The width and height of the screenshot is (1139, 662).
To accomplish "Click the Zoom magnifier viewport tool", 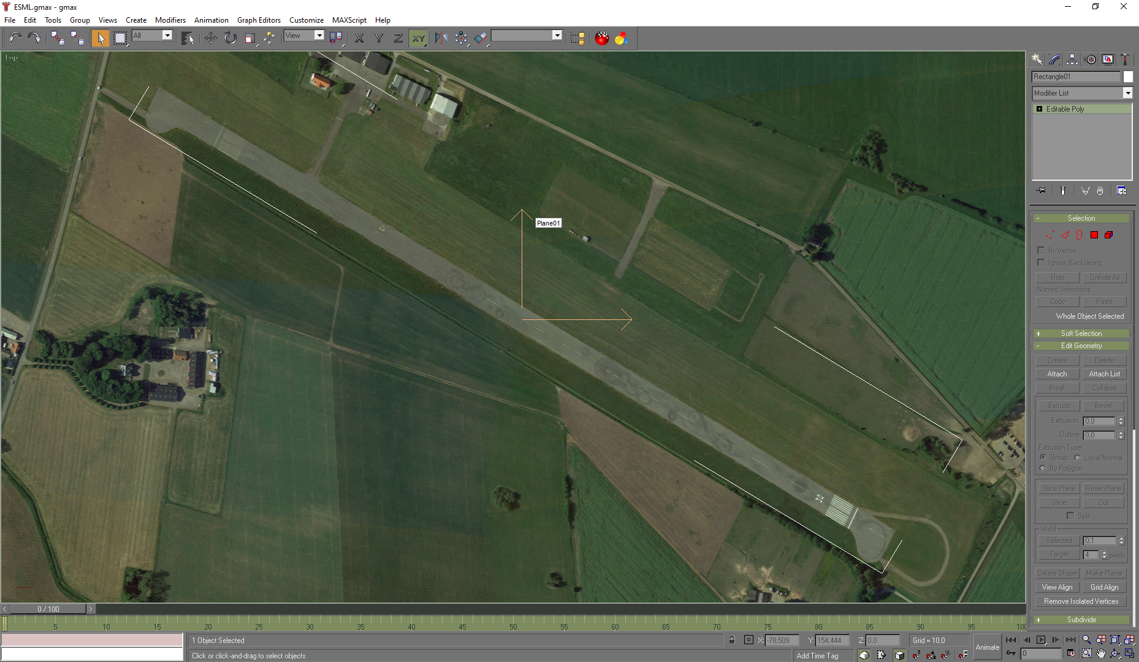I will coord(1086,640).
